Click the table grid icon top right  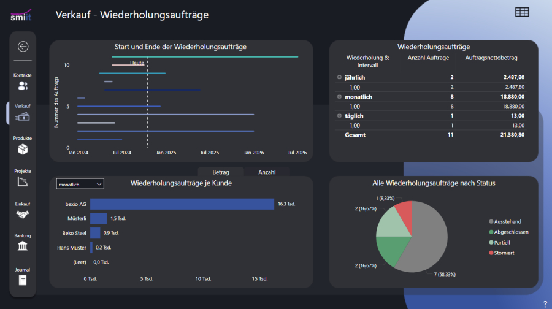click(522, 12)
